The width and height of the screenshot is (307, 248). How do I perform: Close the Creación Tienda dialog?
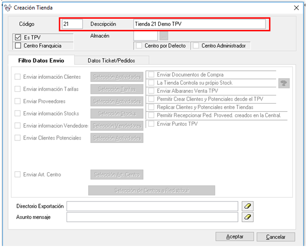point(296,8)
